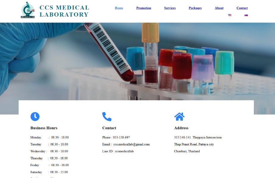Navigate to the Packages page
The image size is (275, 178).
[195, 8]
